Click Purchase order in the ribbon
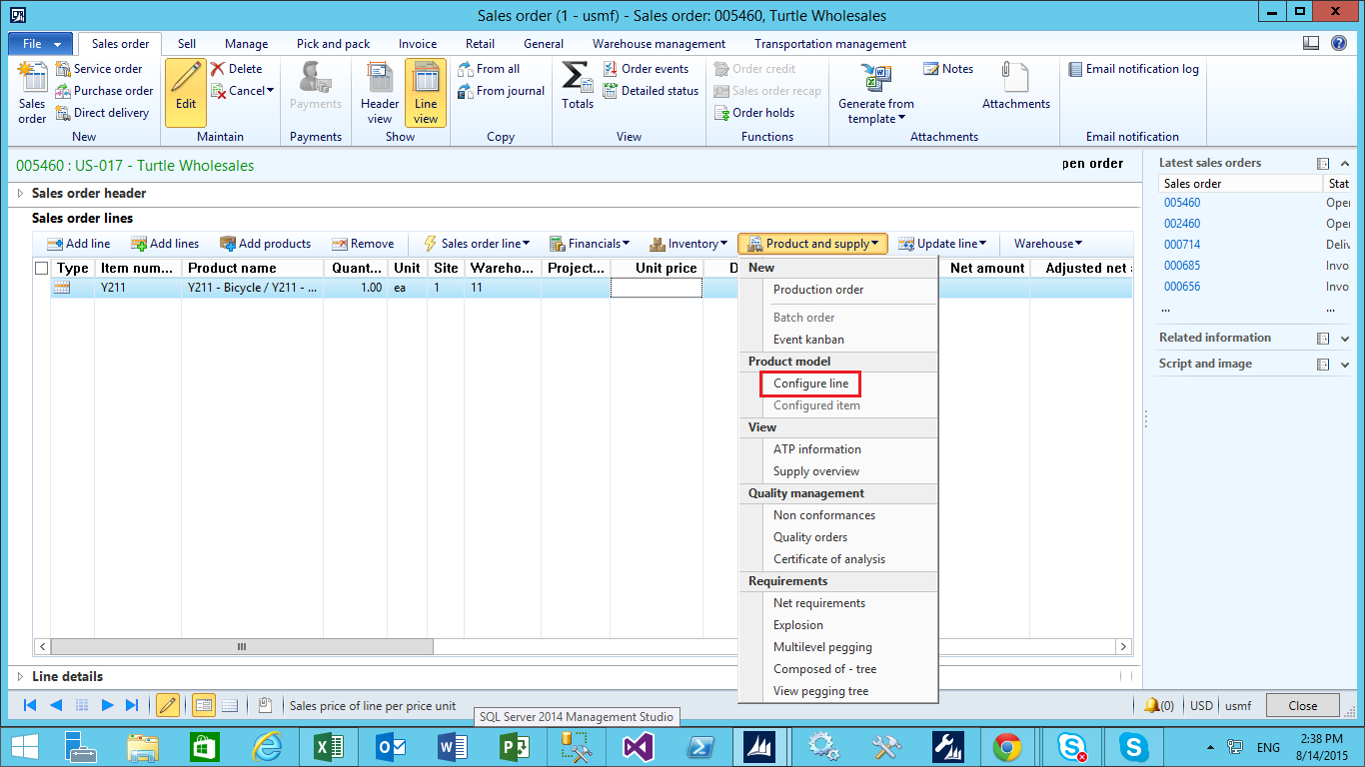 coord(104,91)
